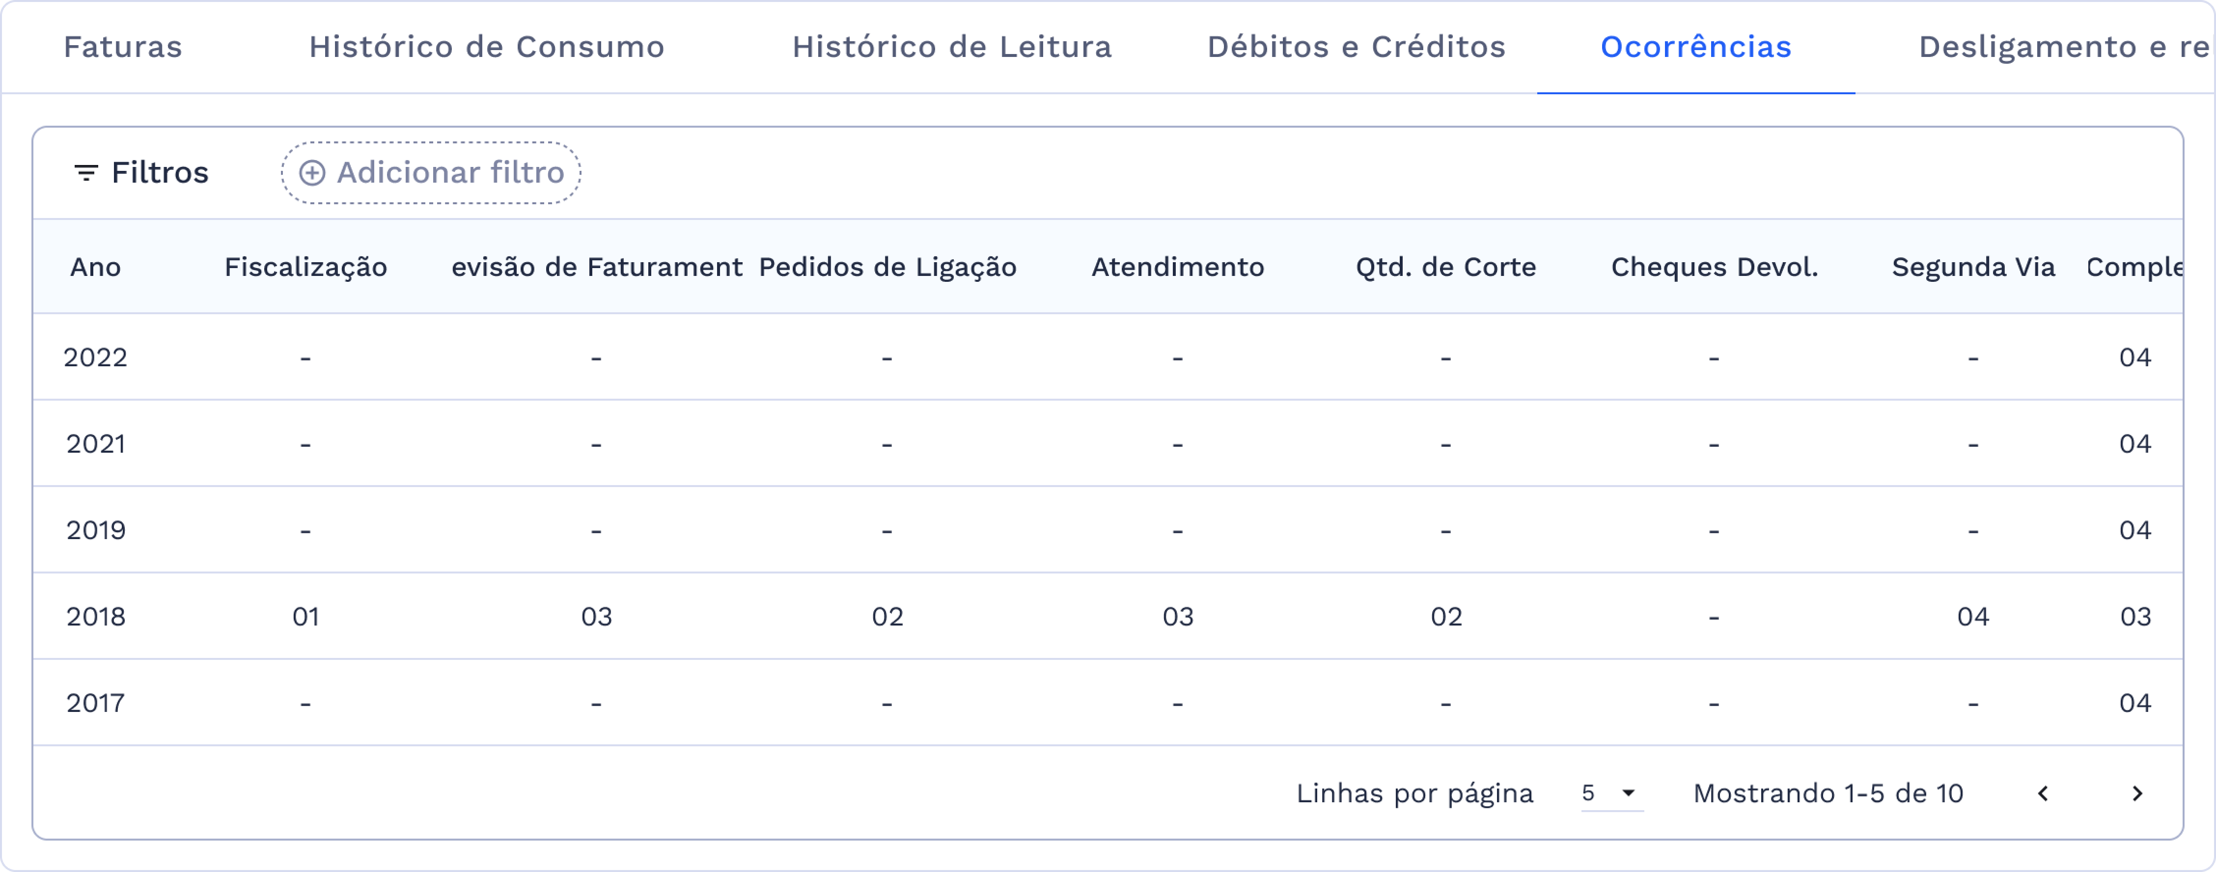
Task: Click the Filtros label
Action: tap(159, 172)
